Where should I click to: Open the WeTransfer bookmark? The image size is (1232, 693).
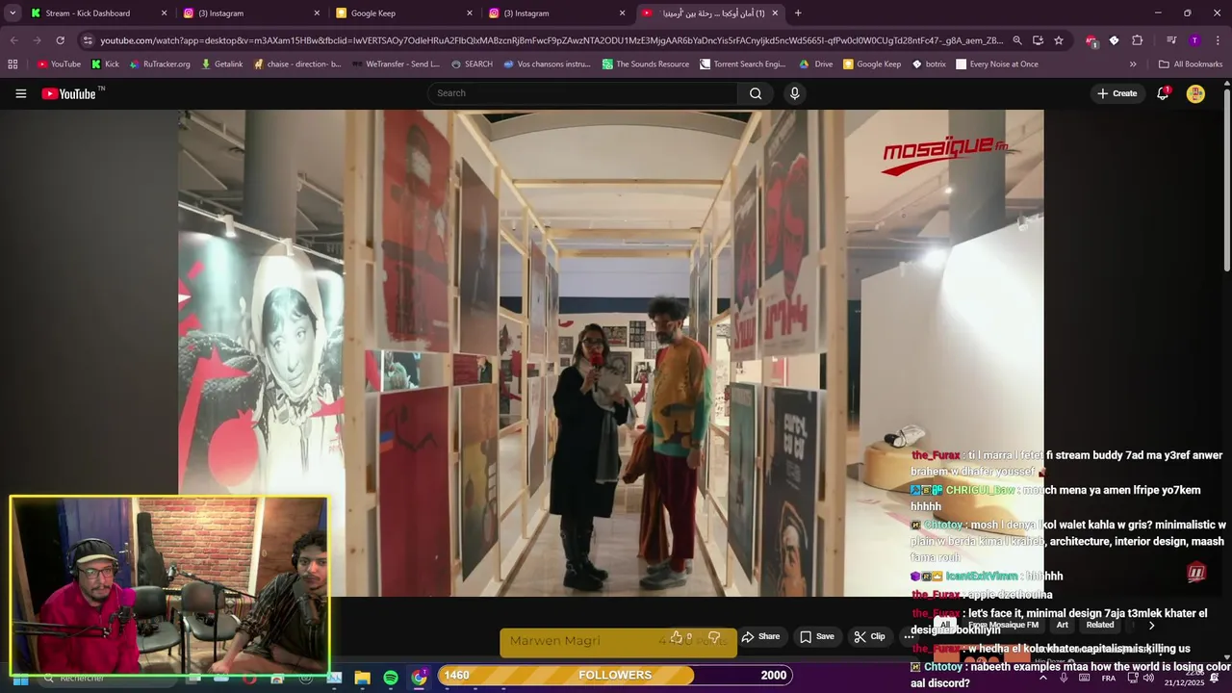tap(394, 64)
